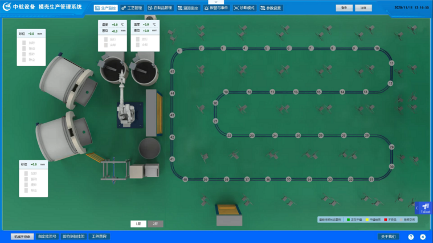Open the 诊断模式 diagnostic mode tab

click(244, 8)
